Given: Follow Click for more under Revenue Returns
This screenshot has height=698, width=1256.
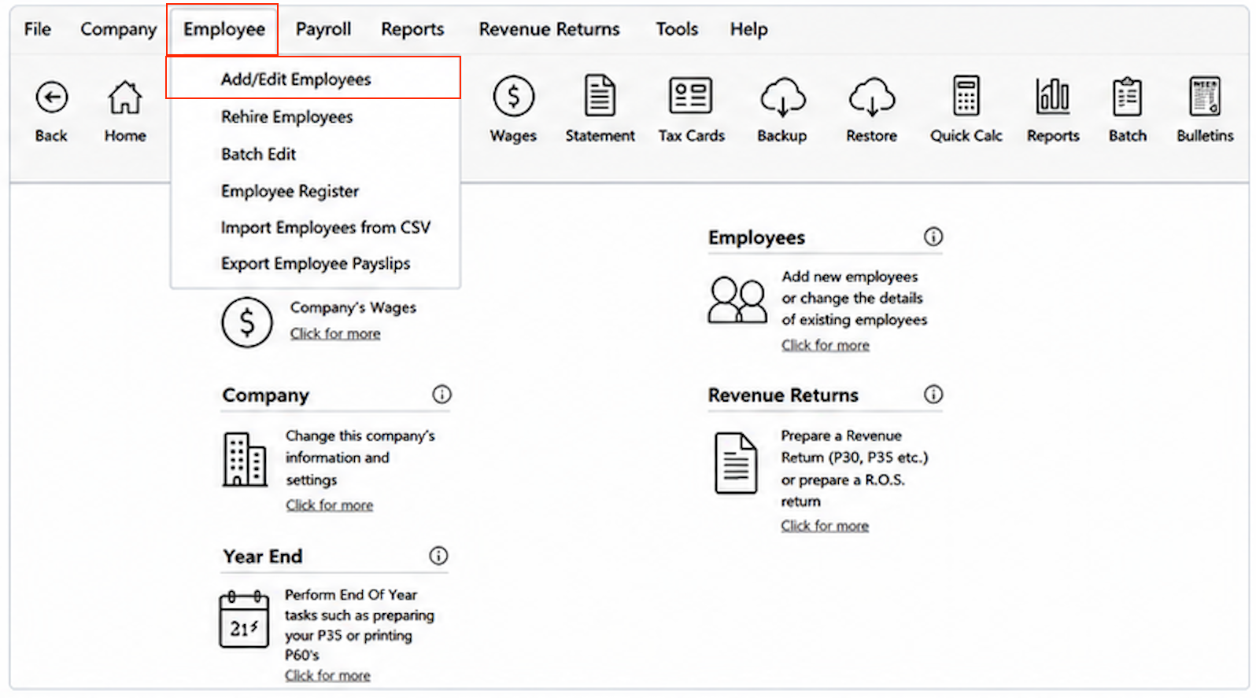Looking at the screenshot, I should pyautogui.click(x=825, y=526).
